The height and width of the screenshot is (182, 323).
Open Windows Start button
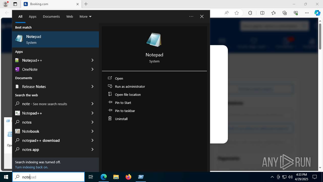coord(6,177)
